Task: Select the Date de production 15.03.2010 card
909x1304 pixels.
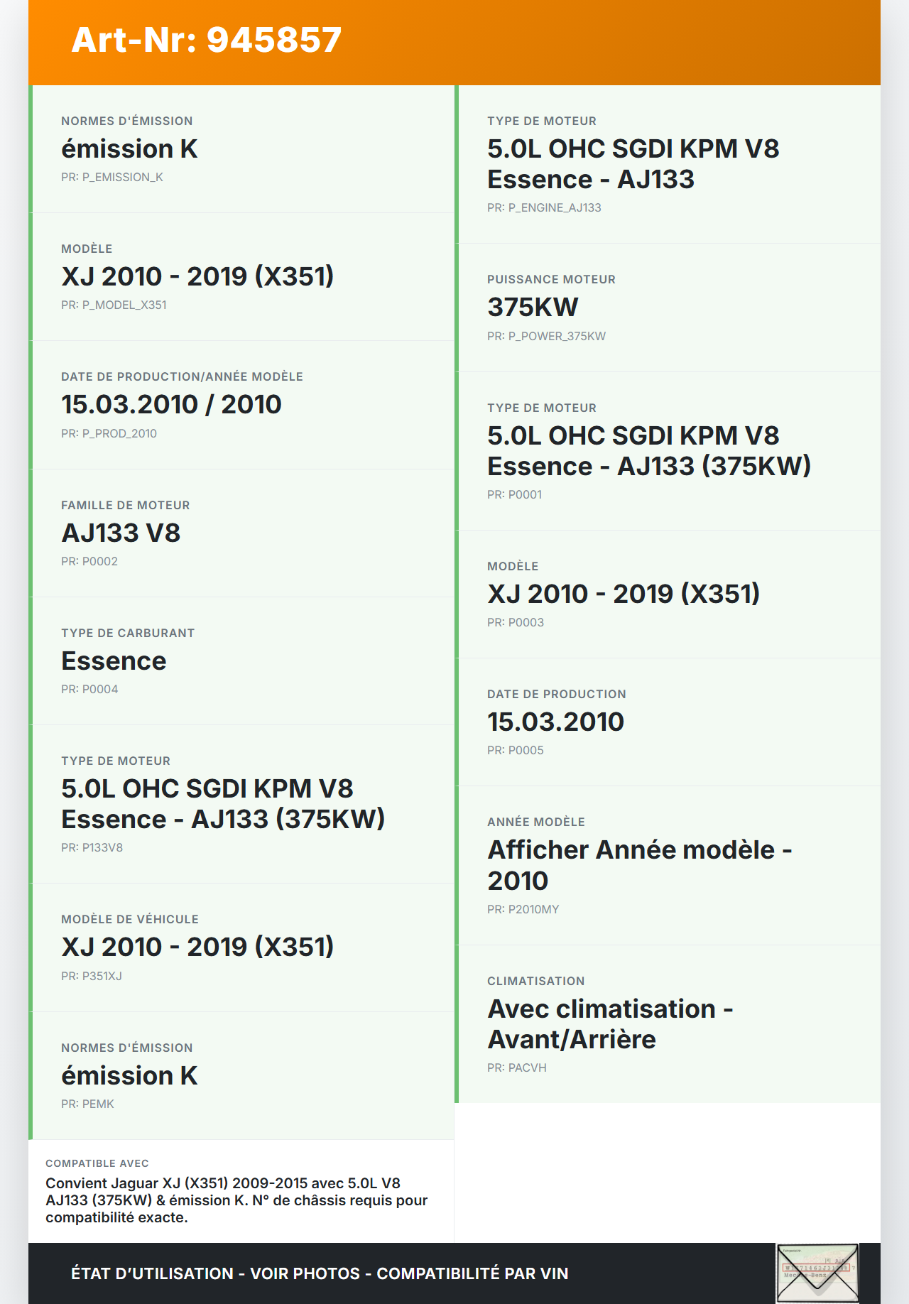Action: [x=668, y=722]
